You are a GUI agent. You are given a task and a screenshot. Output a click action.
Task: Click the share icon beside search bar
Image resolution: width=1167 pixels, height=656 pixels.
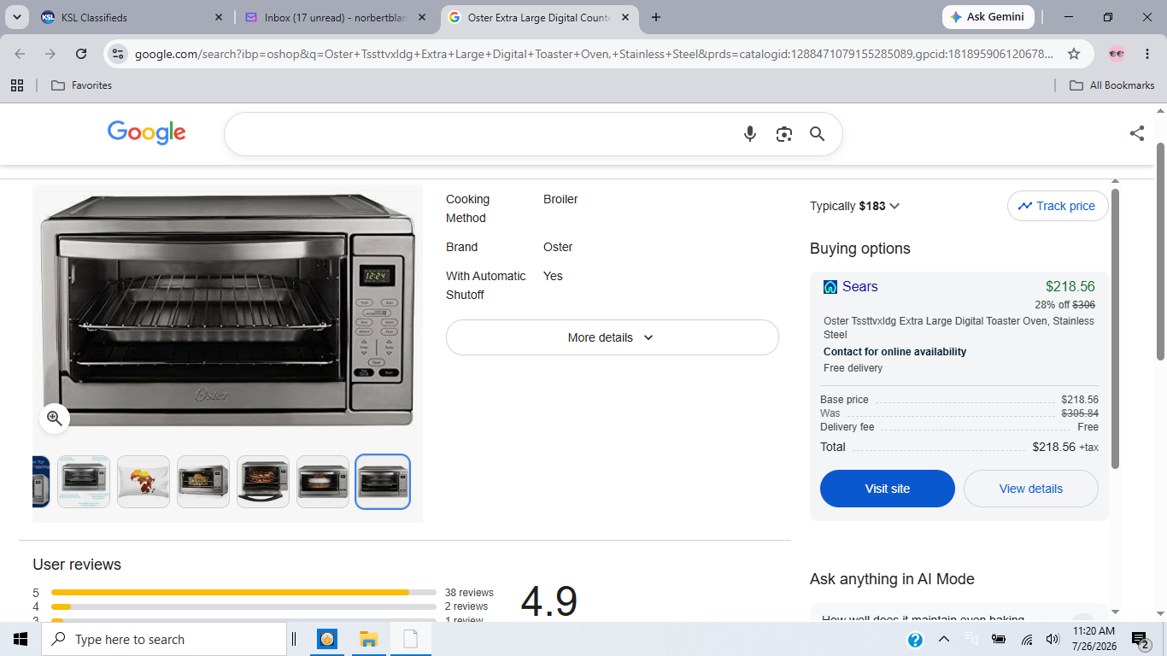pos(1137,133)
